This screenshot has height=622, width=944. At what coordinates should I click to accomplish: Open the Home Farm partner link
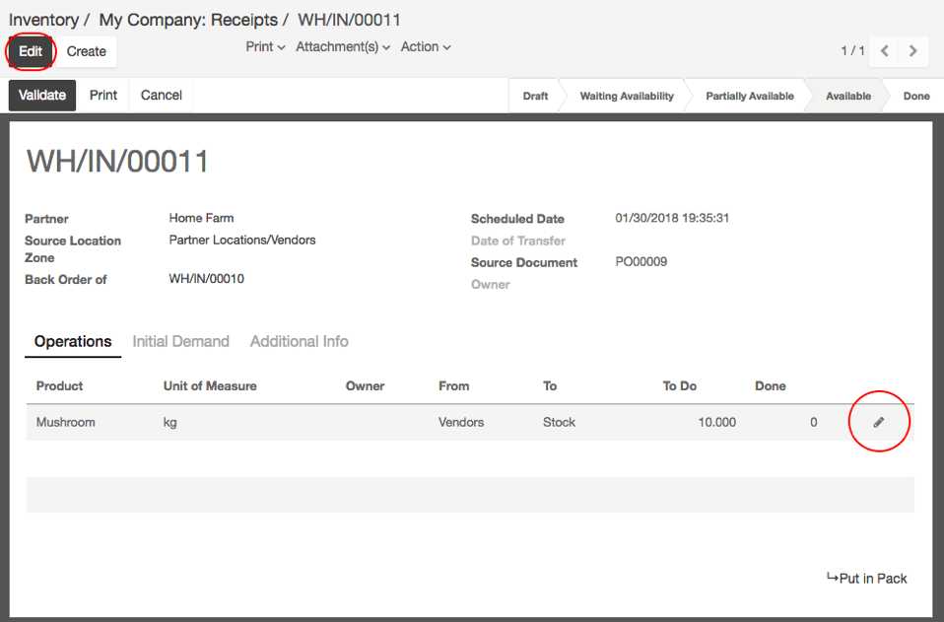201,218
